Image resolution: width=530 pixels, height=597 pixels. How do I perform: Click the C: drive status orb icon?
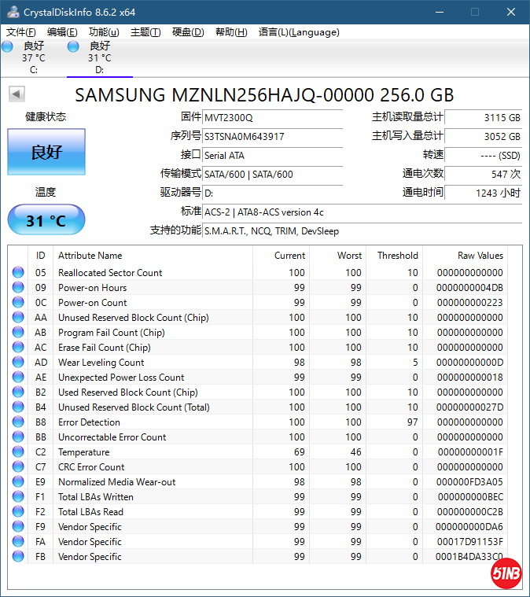[8, 46]
